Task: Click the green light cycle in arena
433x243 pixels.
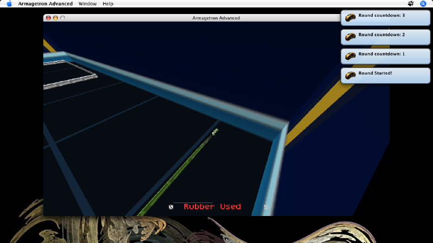Action: point(215,132)
